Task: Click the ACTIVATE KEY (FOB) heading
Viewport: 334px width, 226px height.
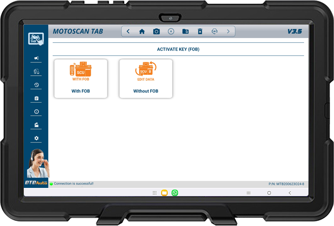Action: tap(178, 49)
